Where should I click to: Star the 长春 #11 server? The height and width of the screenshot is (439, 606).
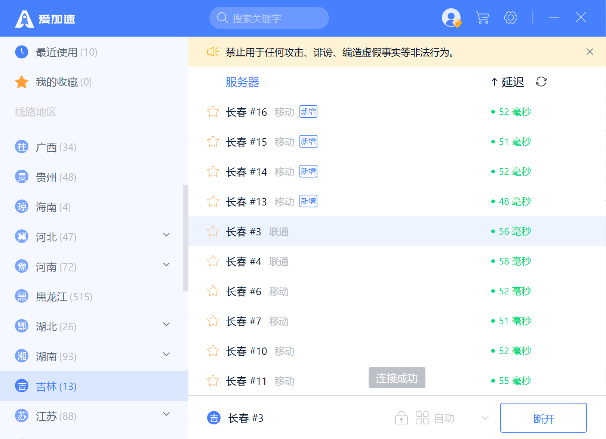tap(213, 381)
